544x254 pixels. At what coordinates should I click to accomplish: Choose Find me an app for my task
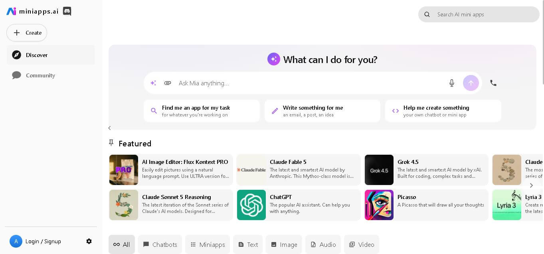pyautogui.click(x=202, y=111)
